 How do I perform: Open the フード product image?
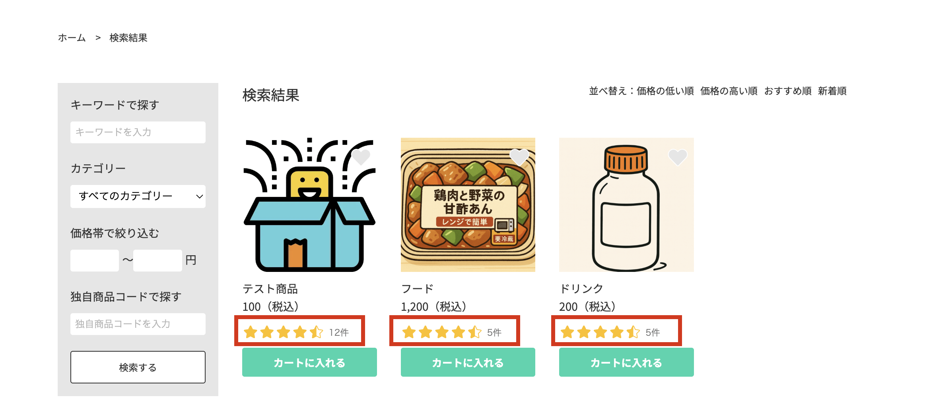coord(468,205)
